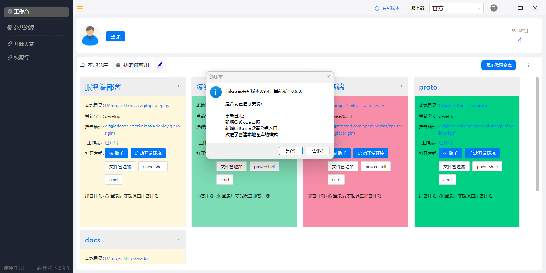Click the api-server local path link
The width and height of the screenshot is (546, 273).
[x=359, y=106]
